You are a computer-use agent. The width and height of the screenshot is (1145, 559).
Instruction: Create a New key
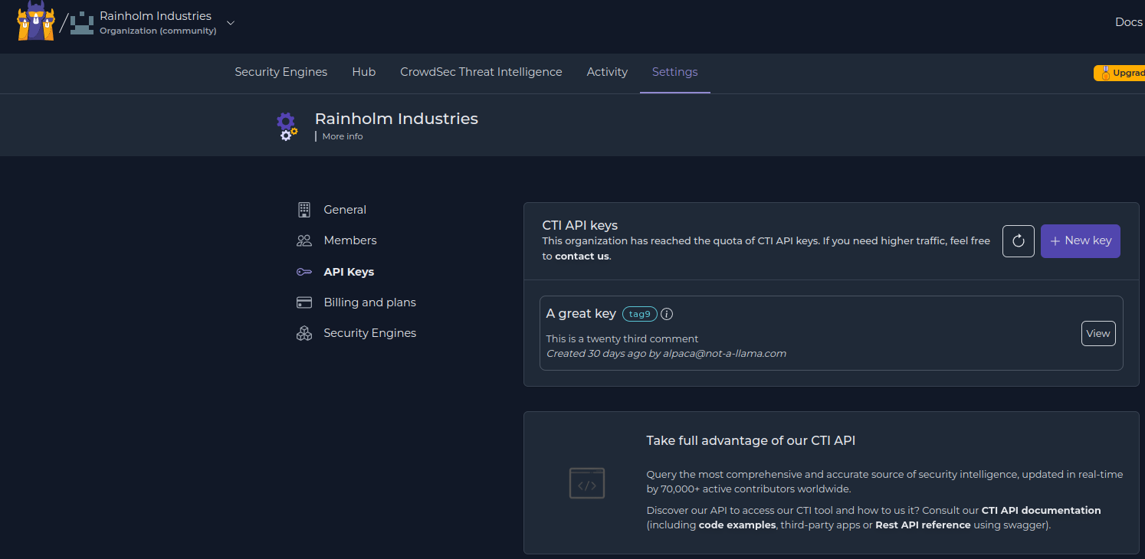coord(1081,241)
